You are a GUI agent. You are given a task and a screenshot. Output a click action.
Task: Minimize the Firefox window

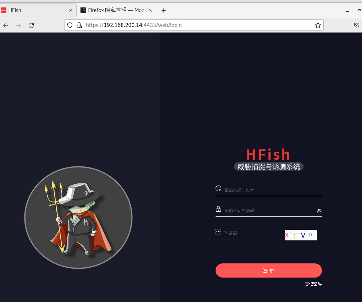coord(347,11)
